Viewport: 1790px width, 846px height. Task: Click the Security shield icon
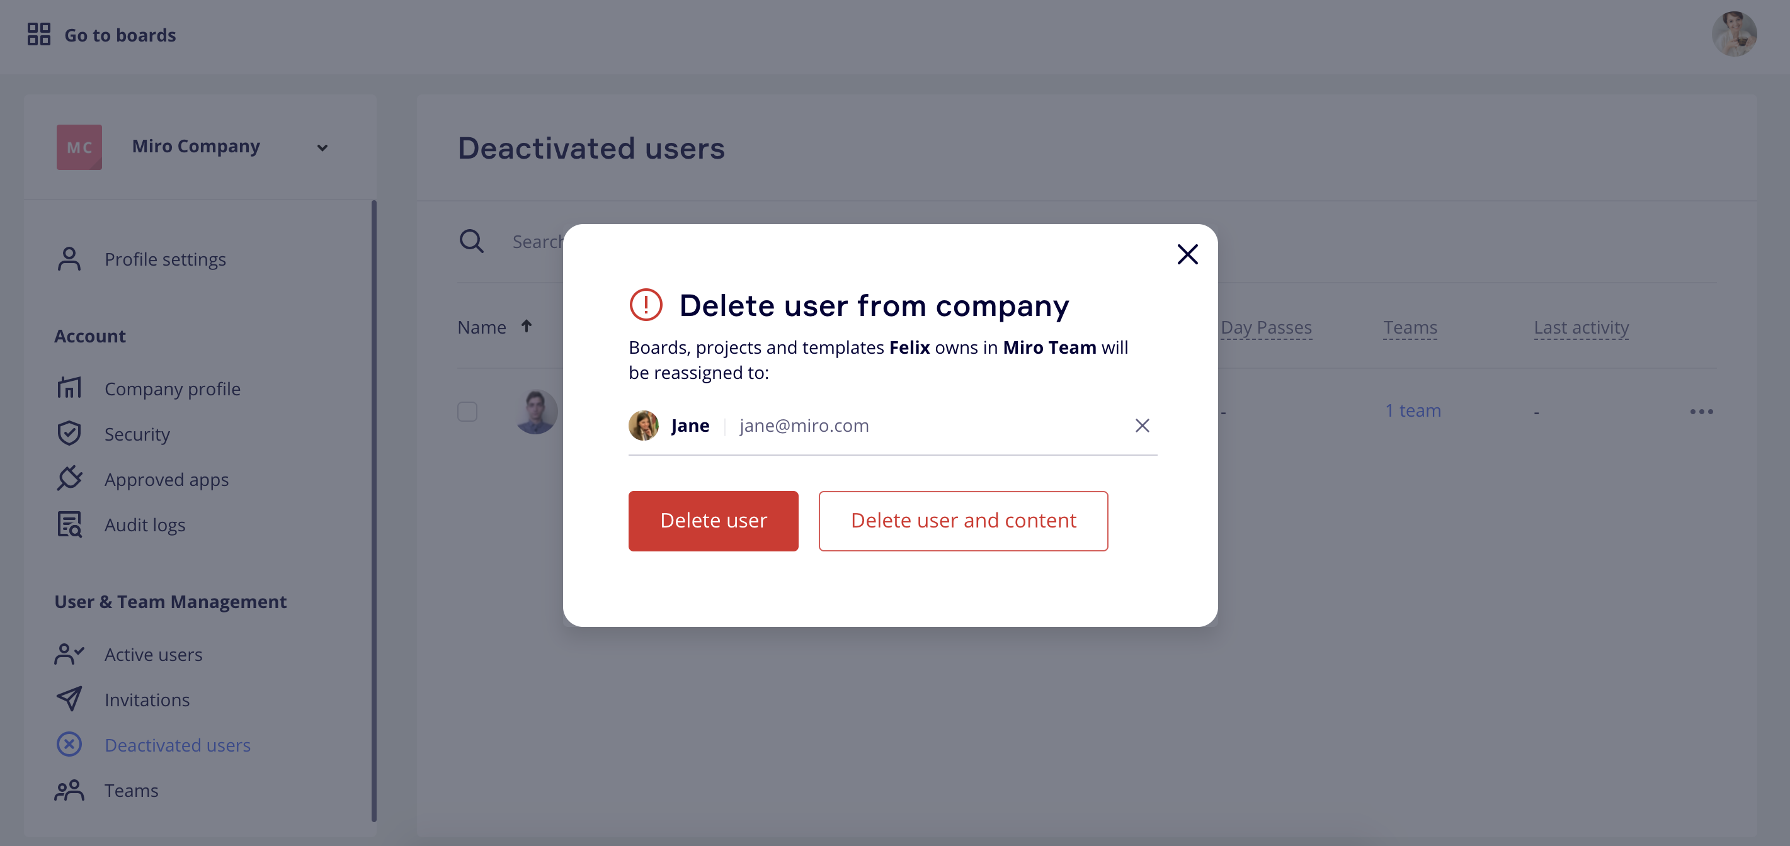tap(69, 434)
